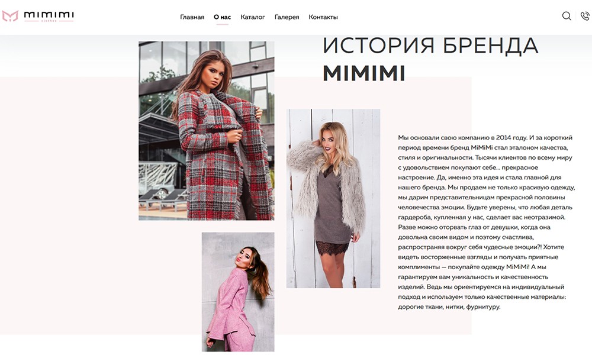Click the pale pink background panel
The width and height of the screenshot is (592, 355).
point(68,206)
